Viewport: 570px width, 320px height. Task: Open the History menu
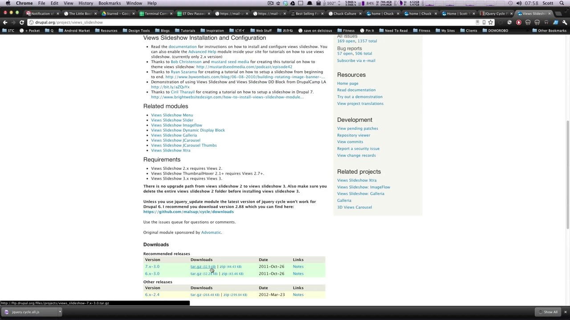pyautogui.click(x=85, y=3)
